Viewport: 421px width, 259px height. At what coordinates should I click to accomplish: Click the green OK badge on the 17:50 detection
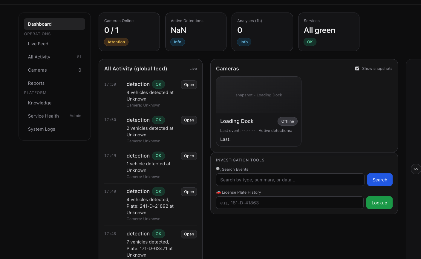158,84
